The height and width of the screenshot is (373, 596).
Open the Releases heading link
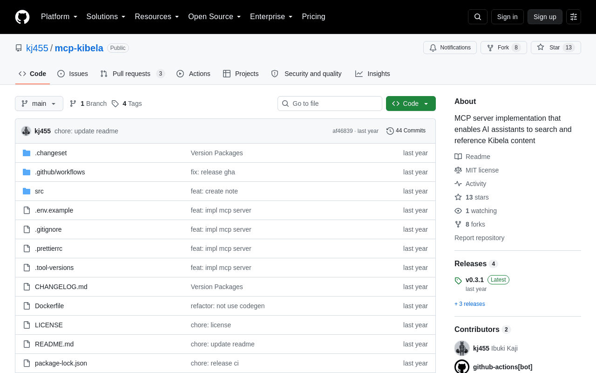[476, 264]
